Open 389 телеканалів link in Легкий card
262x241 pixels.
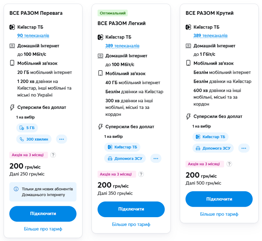122,46
